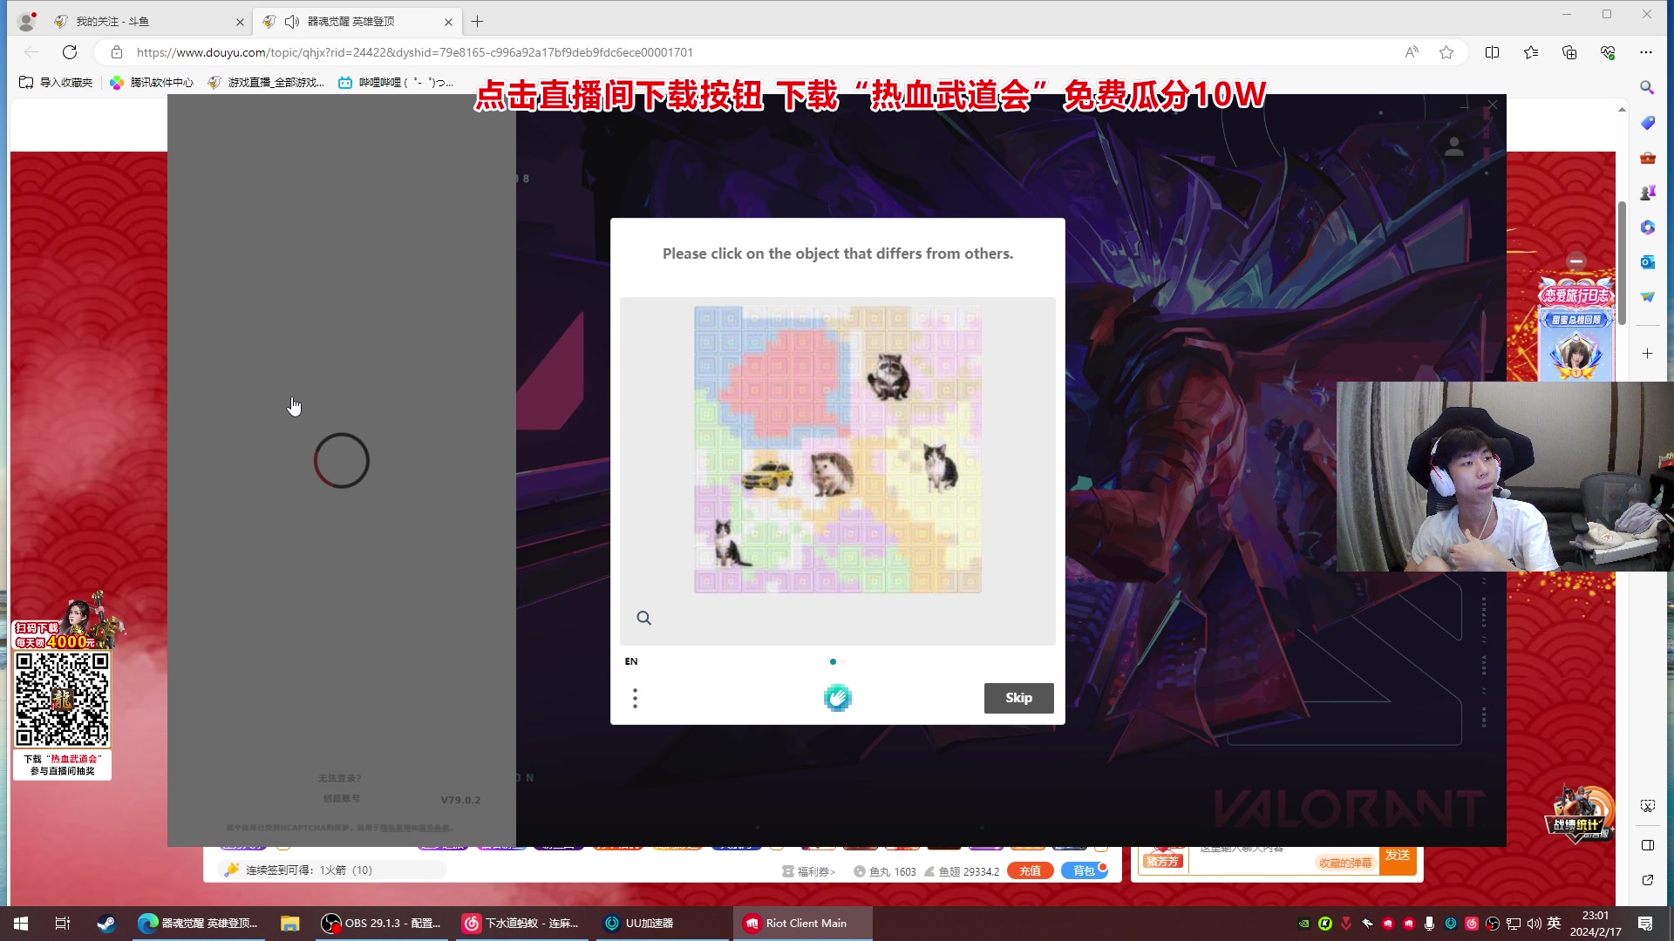Open Edge sidebar tools briefcase icon
This screenshot has width=1674, height=941.
(x=1647, y=158)
